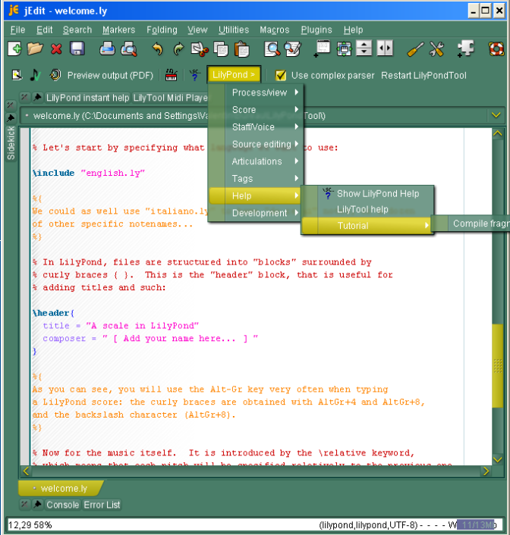Open the Plugin Manager puzzle icon
The width and height of the screenshot is (510, 535).
tap(465, 49)
